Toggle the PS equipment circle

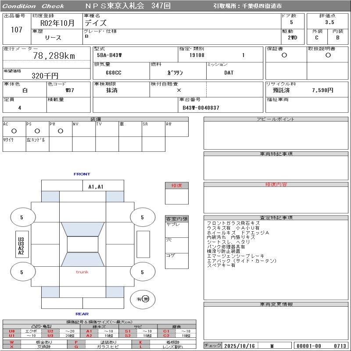coord(37,131)
